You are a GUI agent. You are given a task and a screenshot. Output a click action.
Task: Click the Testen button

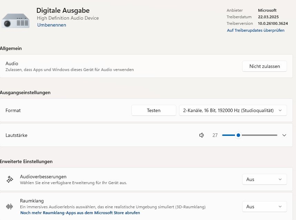154,110
